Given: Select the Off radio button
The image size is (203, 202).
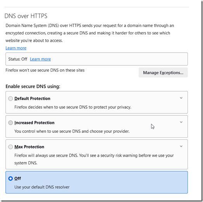Looking at the screenshot, I should pos(10,179).
